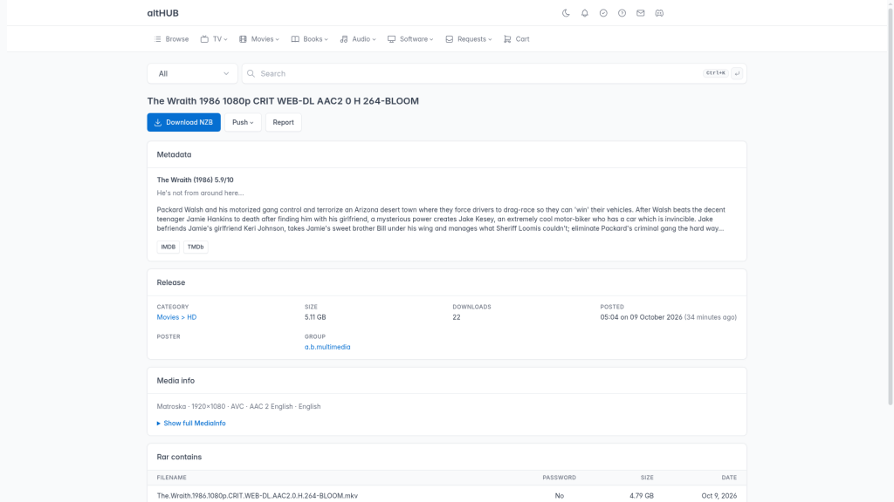Click the Ctrl+K shortcut badge
This screenshot has width=894, height=502.
[716, 73]
